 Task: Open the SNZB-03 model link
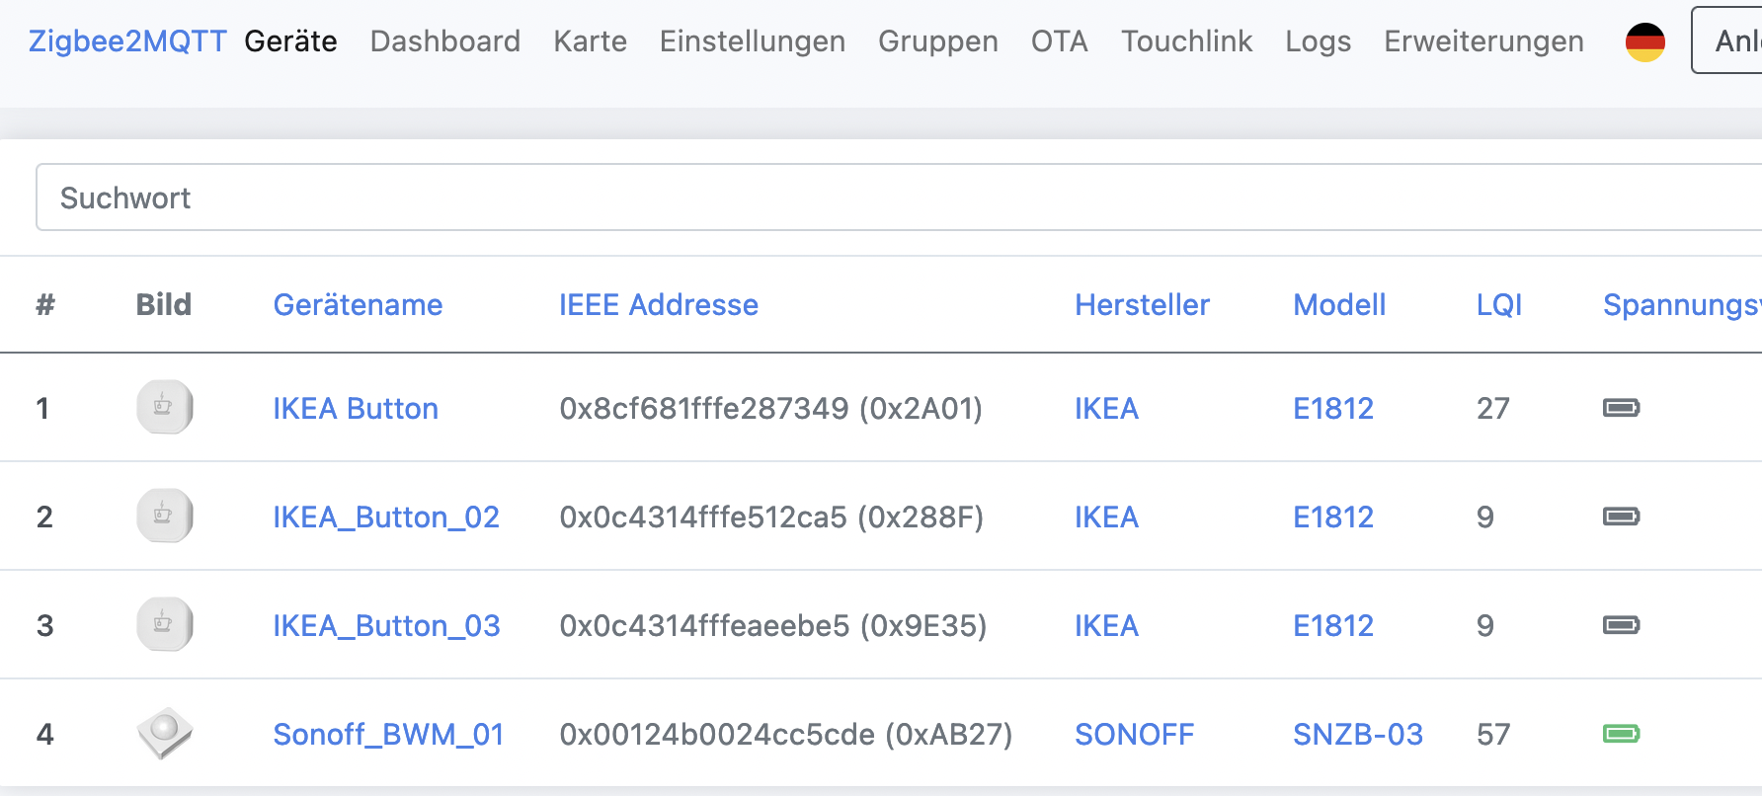[1358, 735]
